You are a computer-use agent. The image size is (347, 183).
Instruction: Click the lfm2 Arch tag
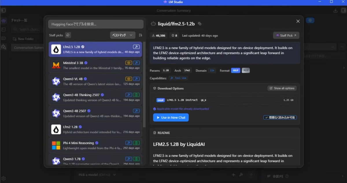tap(187, 71)
